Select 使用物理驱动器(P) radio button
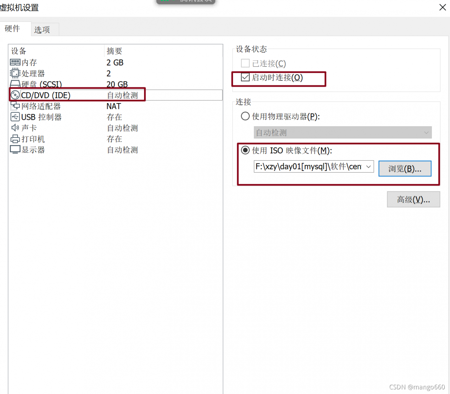This screenshot has height=394, width=450. (x=245, y=116)
